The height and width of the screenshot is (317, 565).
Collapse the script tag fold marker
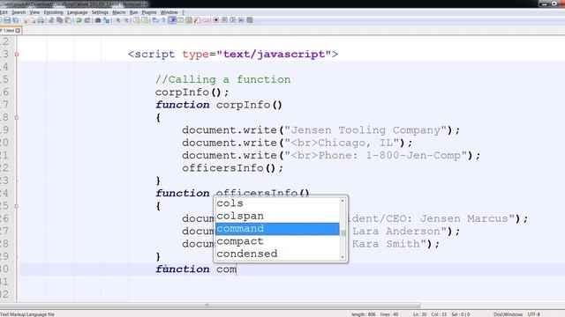pos(16,55)
